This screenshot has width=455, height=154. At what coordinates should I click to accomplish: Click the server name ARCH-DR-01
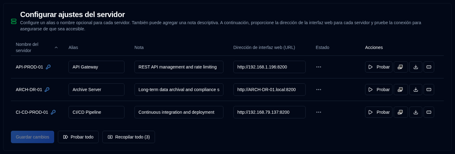pyautogui.click(x=29, y=90)
